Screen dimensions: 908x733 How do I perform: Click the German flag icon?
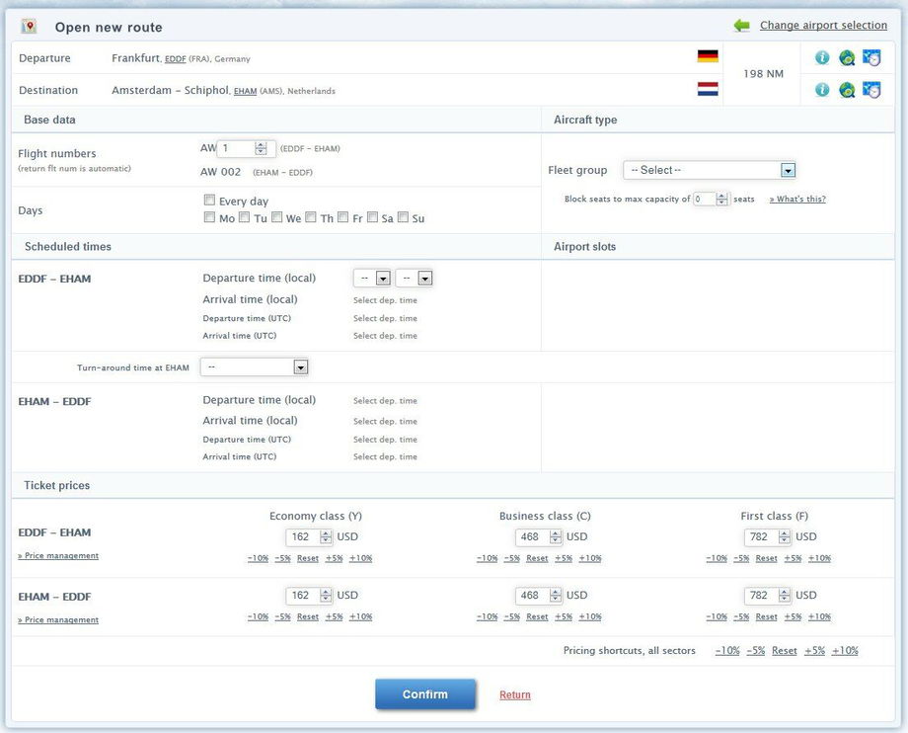click(x=708, y=56)
